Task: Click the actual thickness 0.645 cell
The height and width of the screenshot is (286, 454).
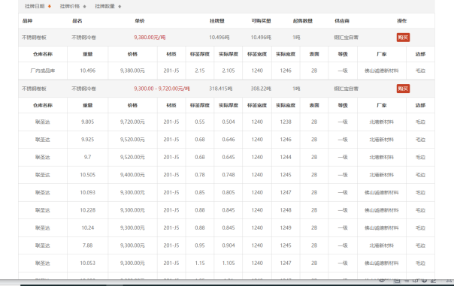Action: point(229,157)
